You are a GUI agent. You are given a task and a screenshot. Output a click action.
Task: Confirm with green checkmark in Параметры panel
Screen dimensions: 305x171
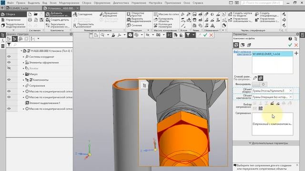coord(290,45)
